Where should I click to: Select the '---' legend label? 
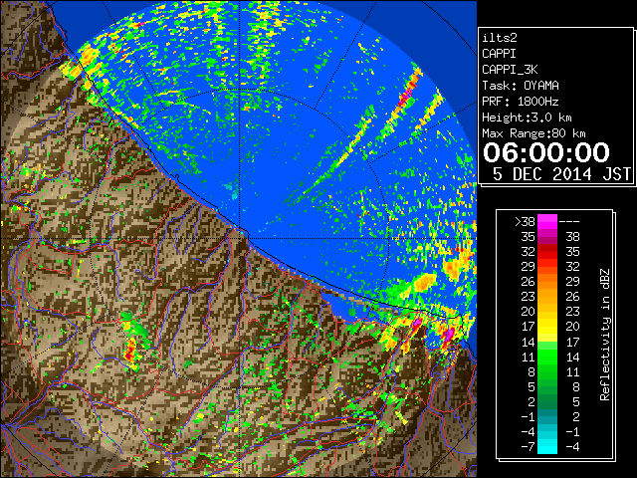click(x=569, y=221)
